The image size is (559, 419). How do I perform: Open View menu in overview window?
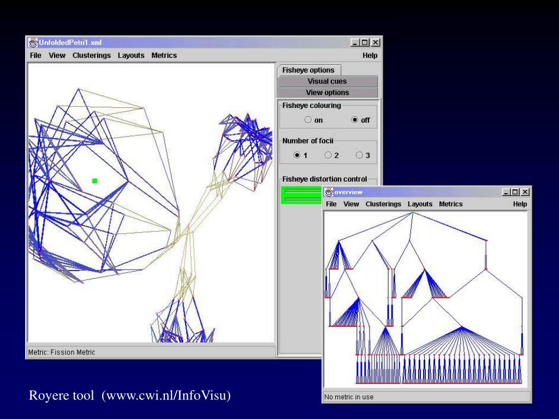351,204
